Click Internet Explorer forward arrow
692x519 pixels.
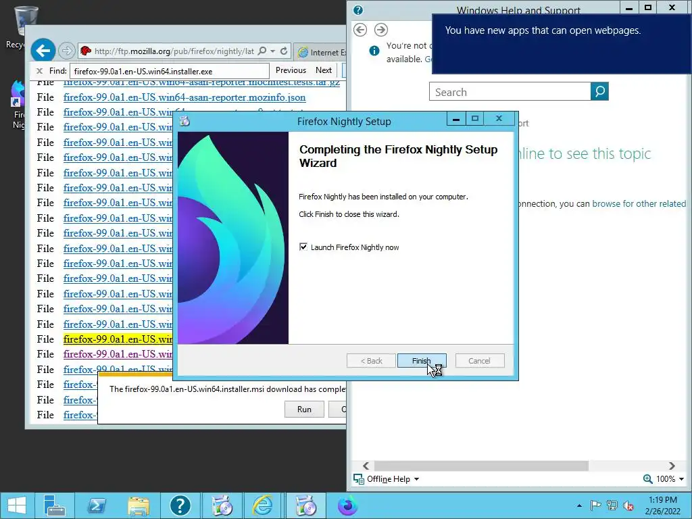coord(67,51)
